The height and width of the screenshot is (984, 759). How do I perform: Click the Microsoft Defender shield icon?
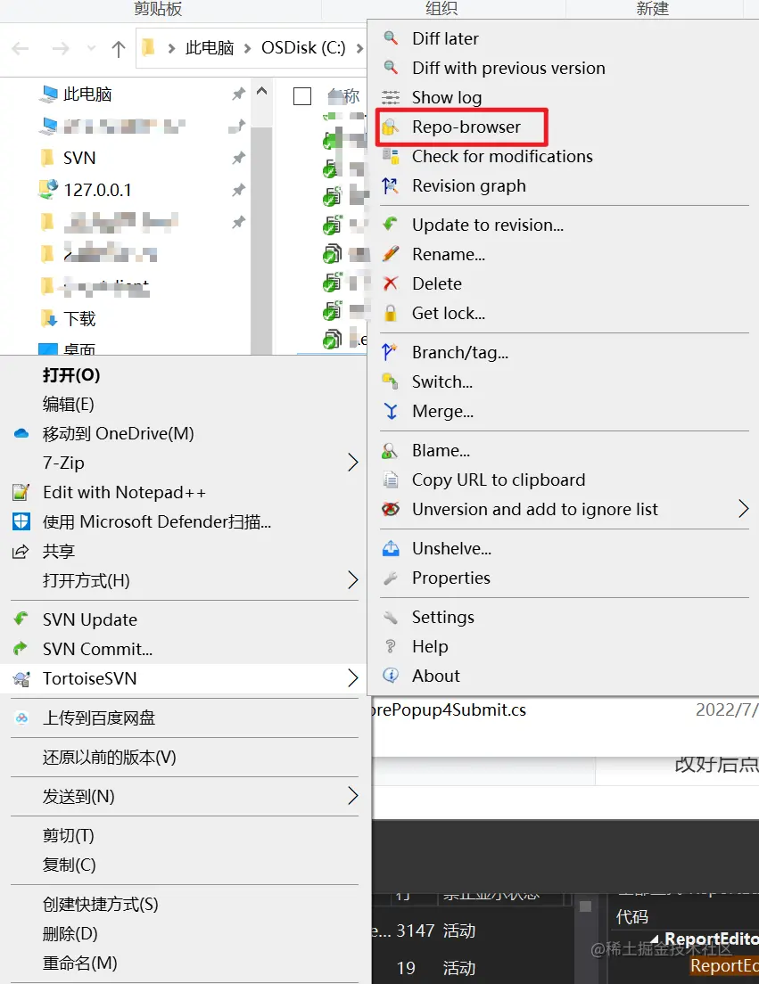point(21,521)
